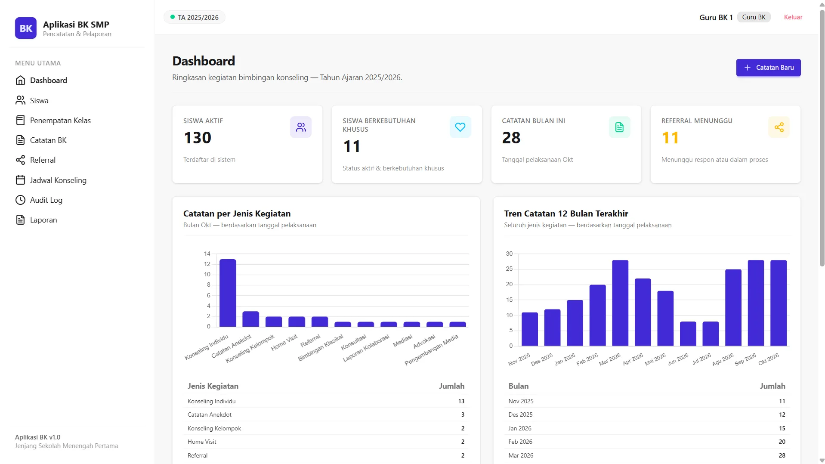Click the Referral share icon in sidebar
This screenshot has height=464, width=825.
pos(20,160)
